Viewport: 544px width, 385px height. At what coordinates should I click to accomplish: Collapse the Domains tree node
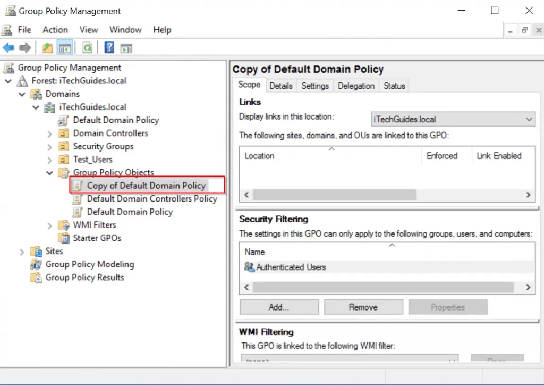tap(22, 94)
